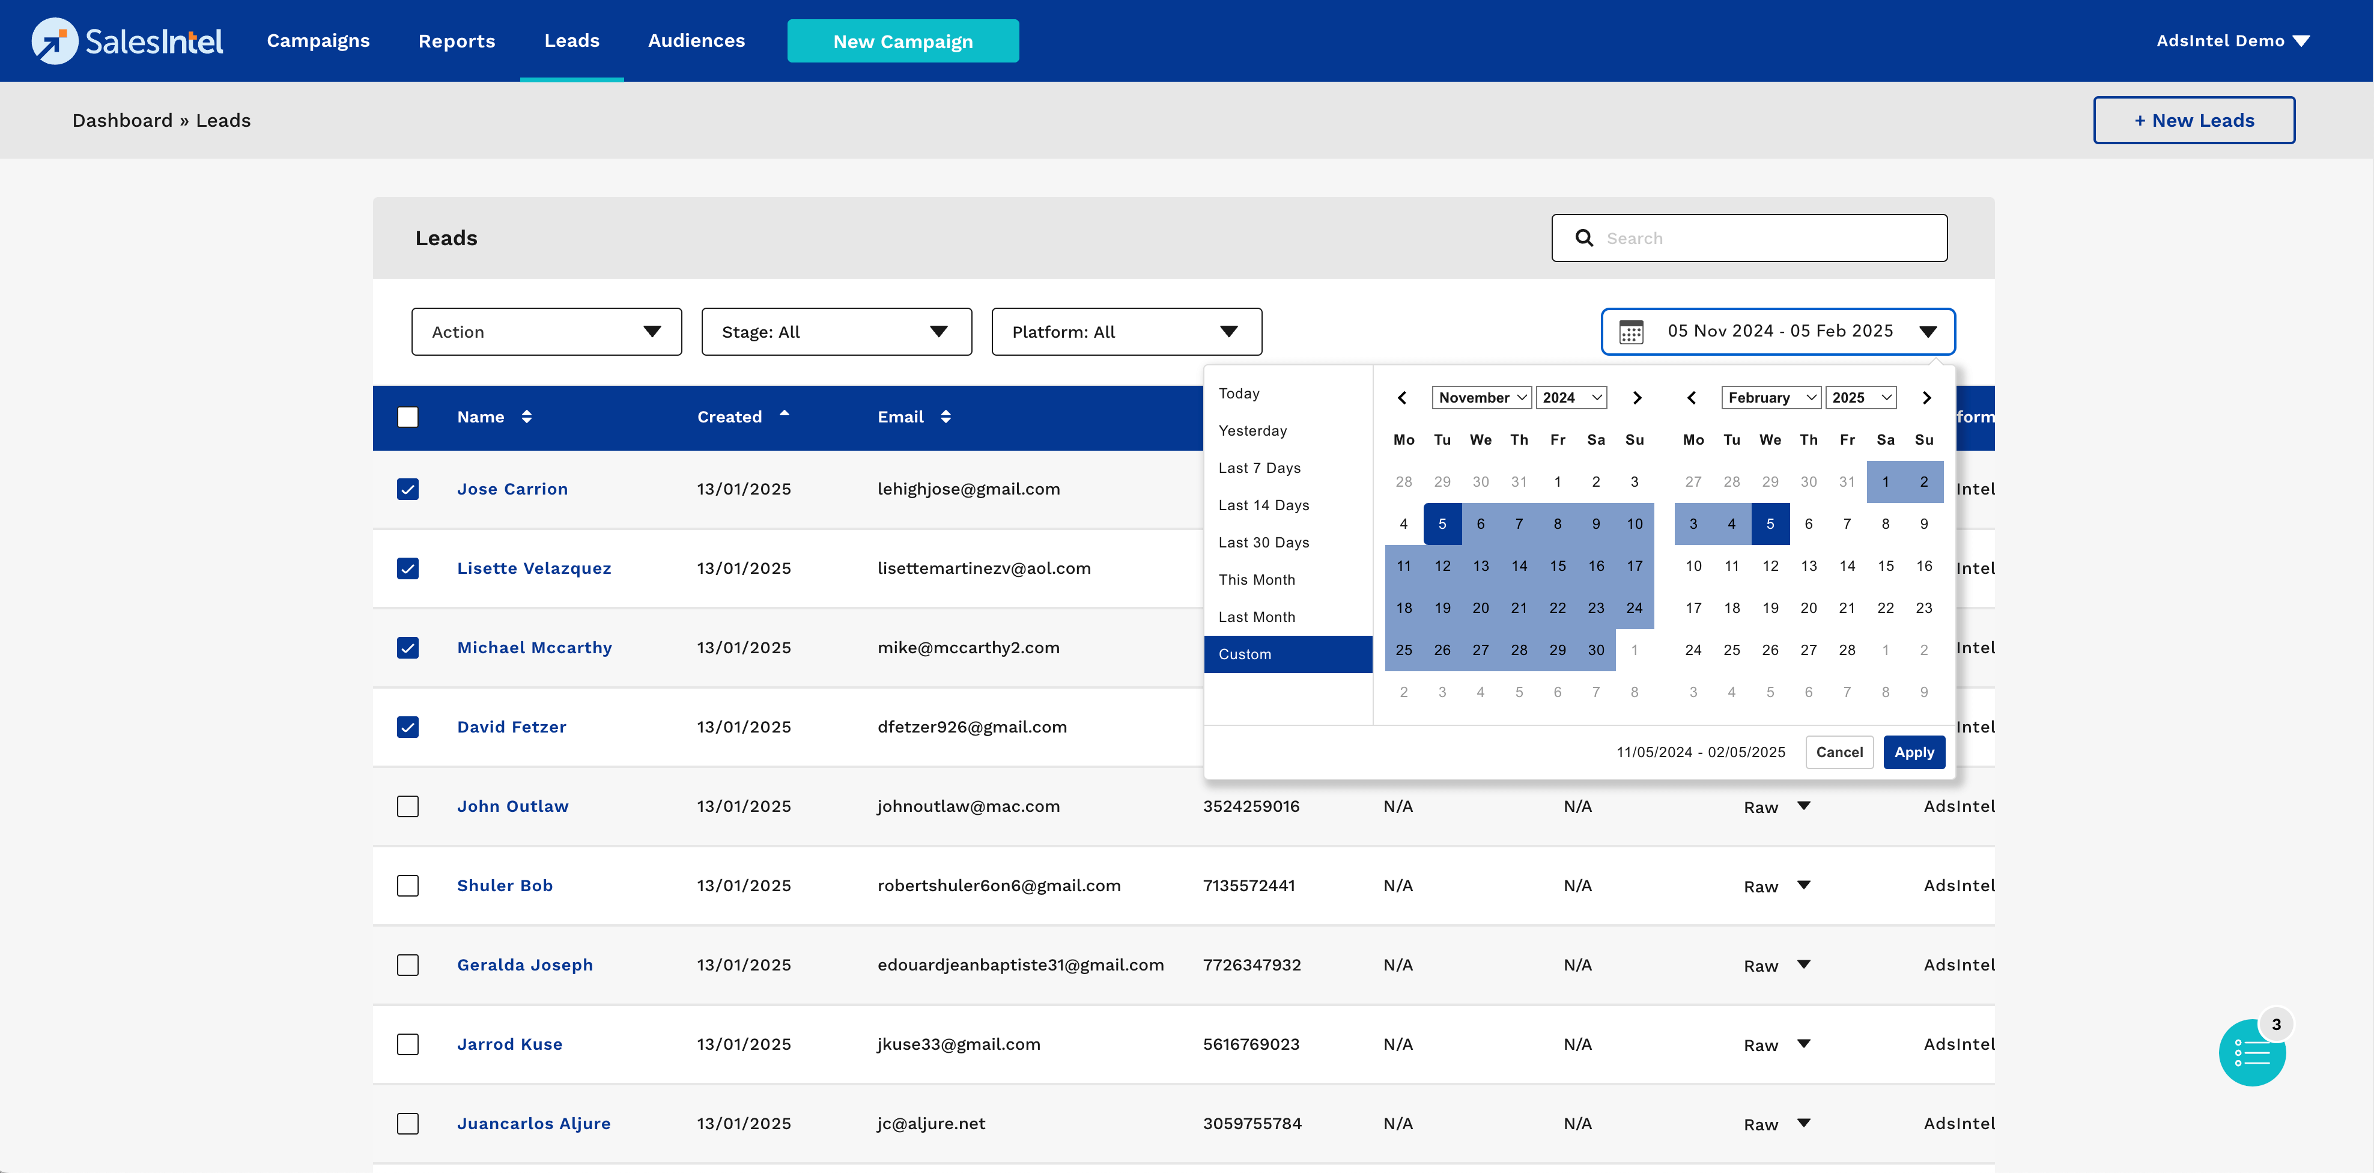This screenshot has height=1173, width=2374.
Task: Click the calendar icon in date range field
Action: [1631, 332]
